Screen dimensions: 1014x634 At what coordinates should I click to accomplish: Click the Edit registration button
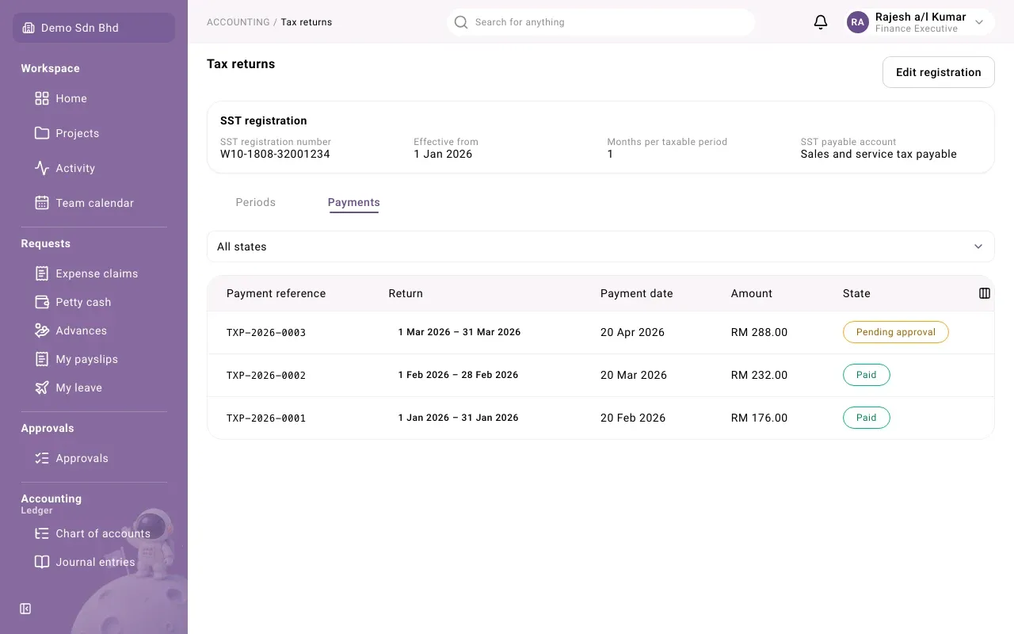[938, 72]
